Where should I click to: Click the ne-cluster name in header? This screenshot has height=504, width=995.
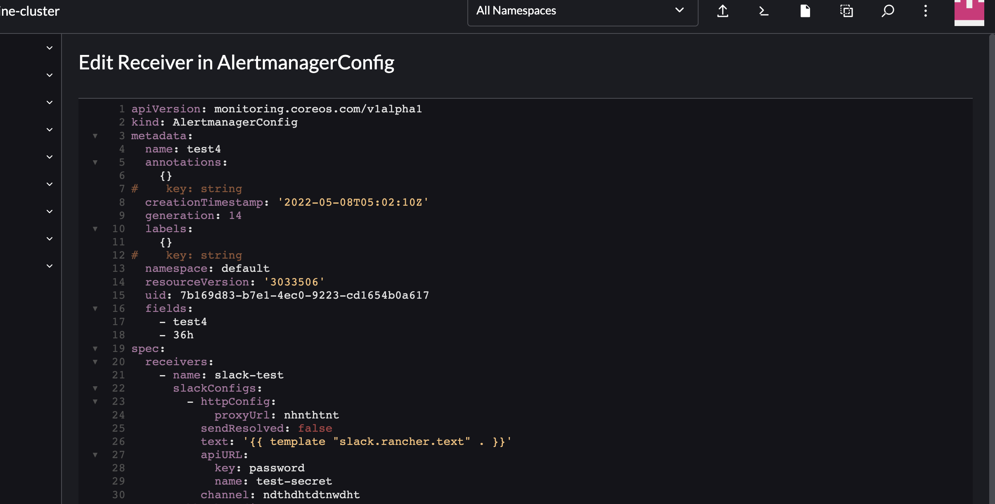tap(29, 11)
